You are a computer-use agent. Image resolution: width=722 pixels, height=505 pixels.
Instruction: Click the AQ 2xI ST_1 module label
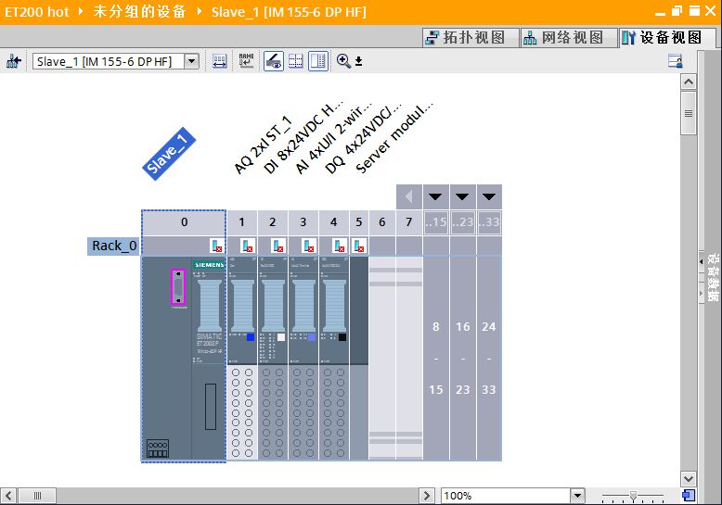[262, 145]
